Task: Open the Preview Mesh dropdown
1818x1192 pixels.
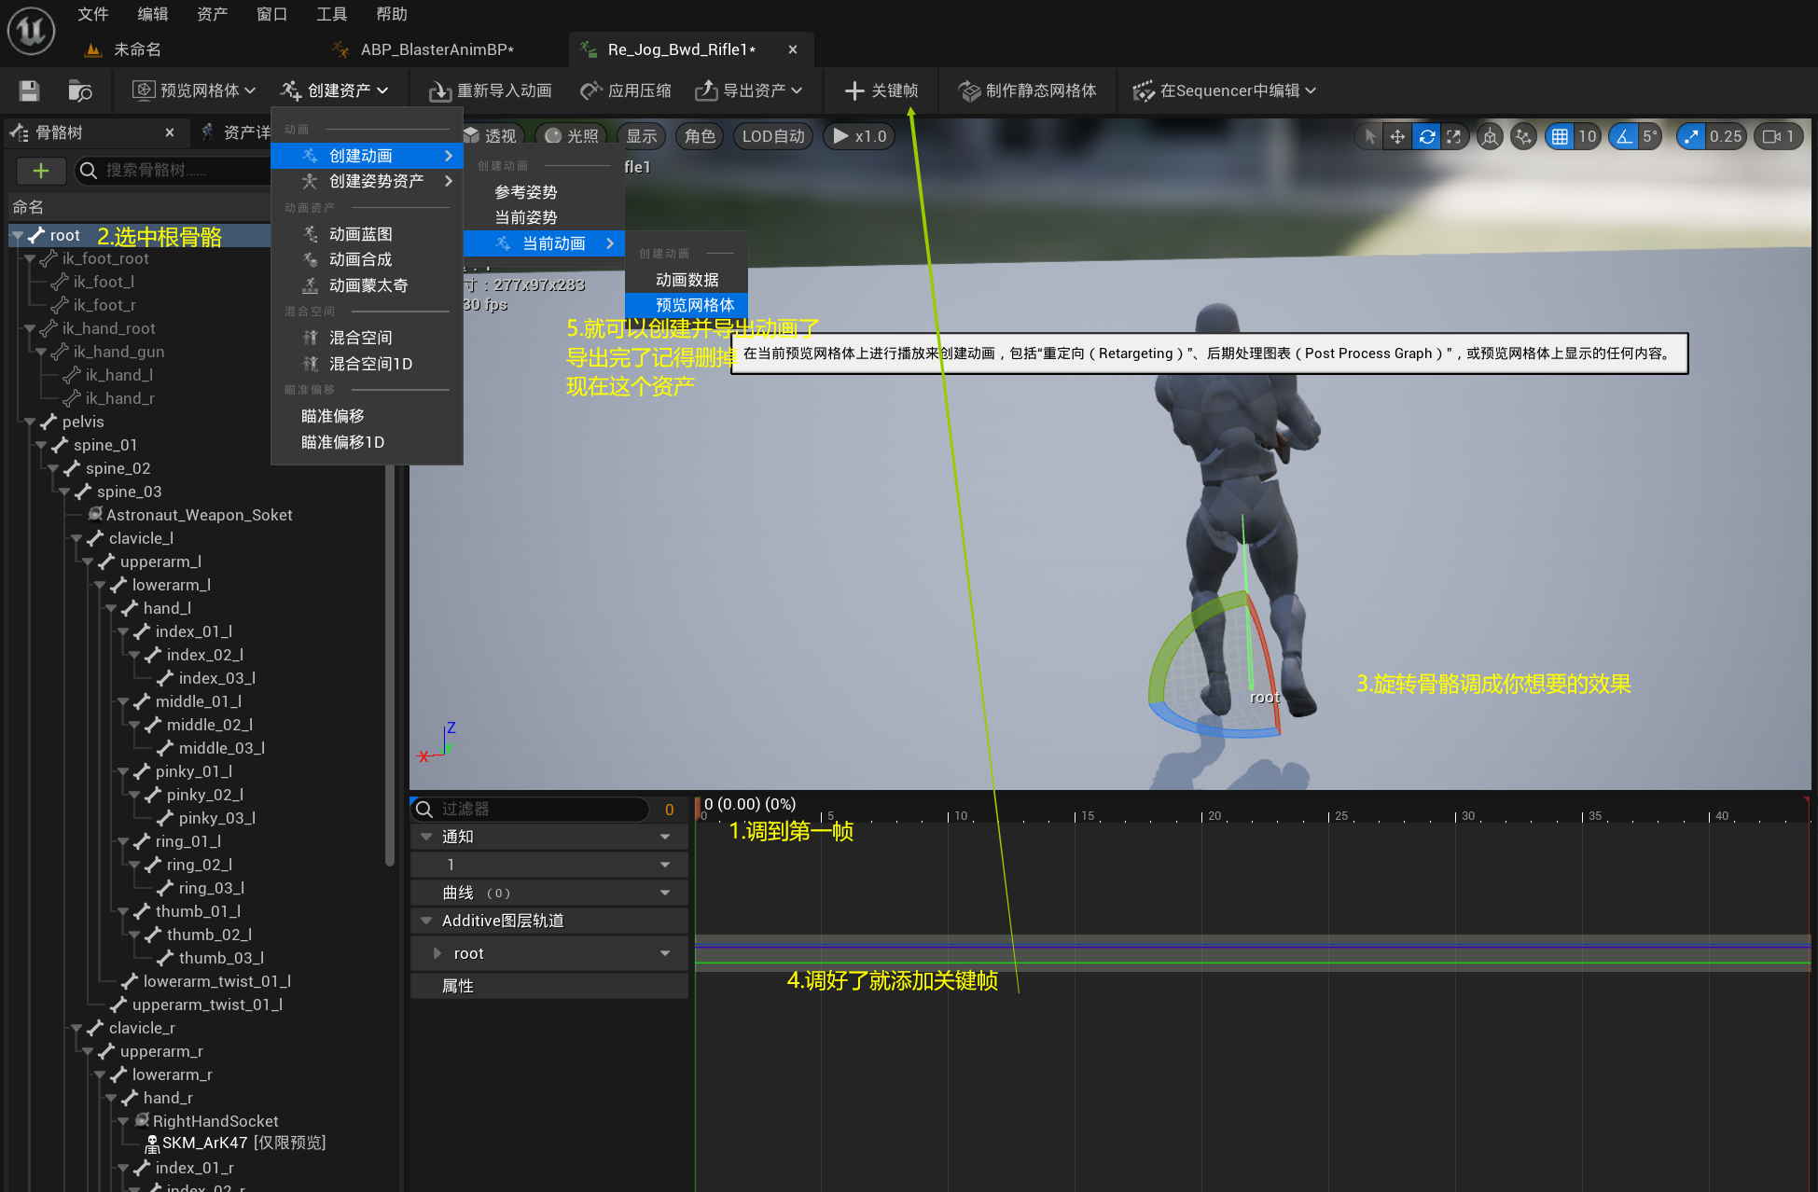Action: point(194,90)
